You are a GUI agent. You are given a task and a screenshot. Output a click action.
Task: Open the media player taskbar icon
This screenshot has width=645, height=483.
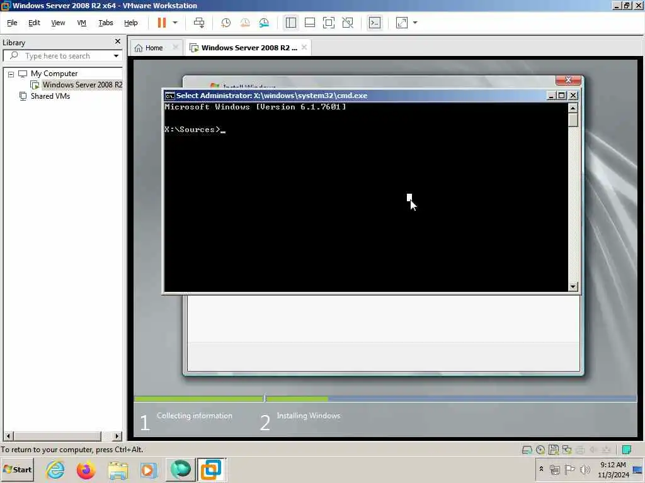[149, 469]
